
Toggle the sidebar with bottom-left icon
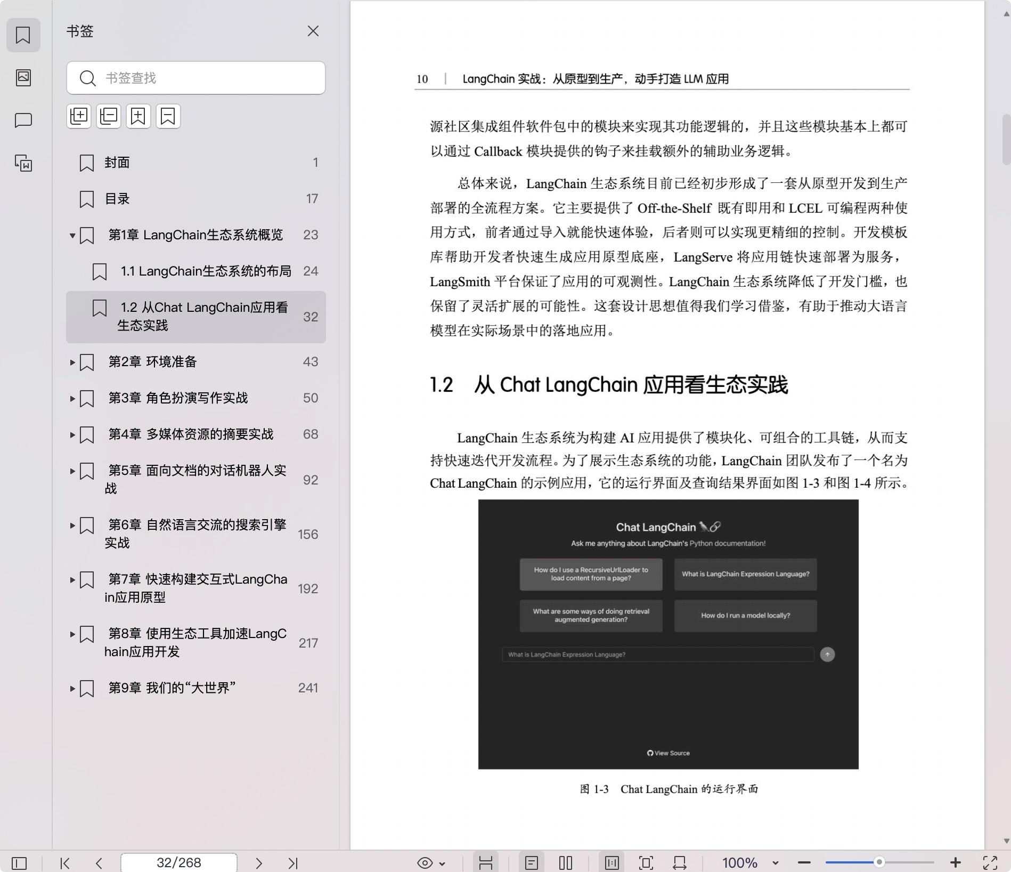(x=19, y=863)
